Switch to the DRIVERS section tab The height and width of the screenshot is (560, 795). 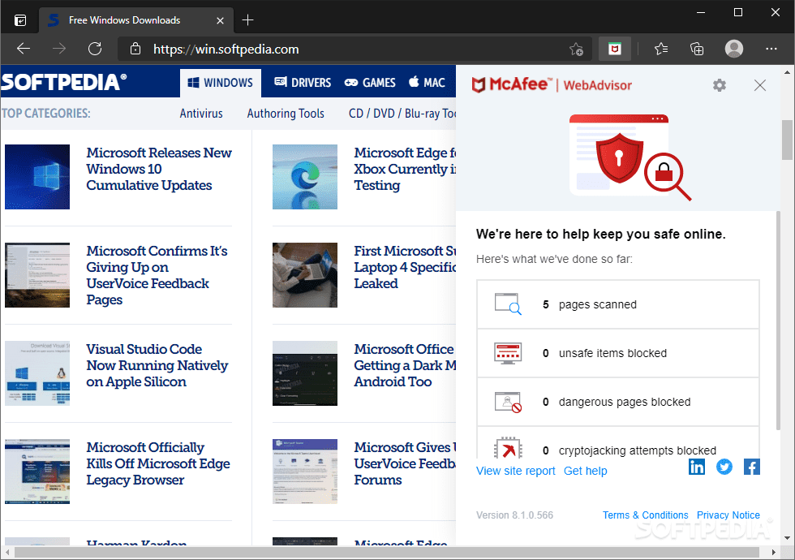point(303,83)
